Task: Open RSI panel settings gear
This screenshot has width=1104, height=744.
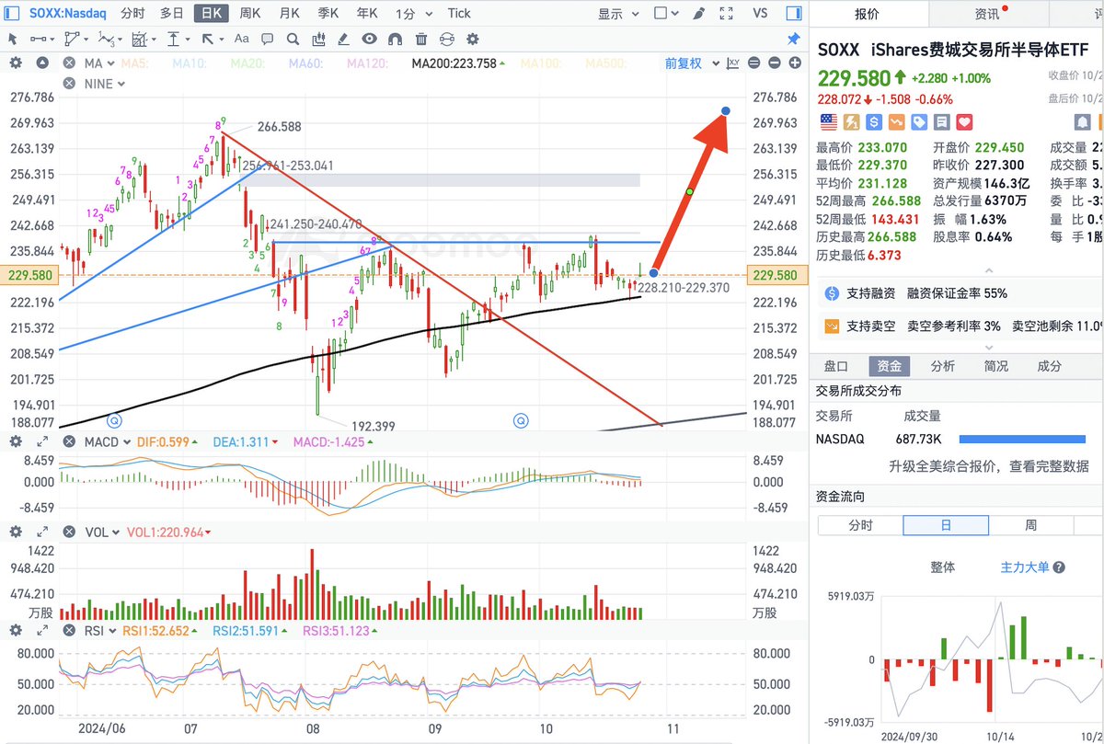Action: 16,630
